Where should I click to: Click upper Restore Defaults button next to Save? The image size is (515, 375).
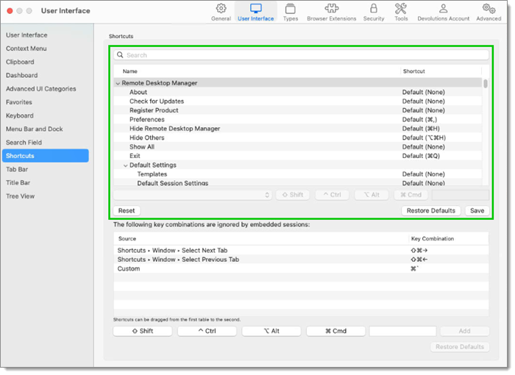(431, 211)
